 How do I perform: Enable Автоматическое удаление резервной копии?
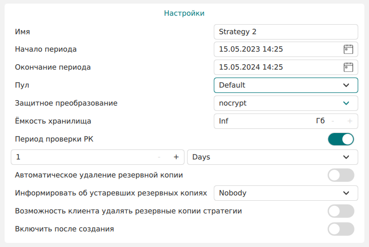(341, 175)
